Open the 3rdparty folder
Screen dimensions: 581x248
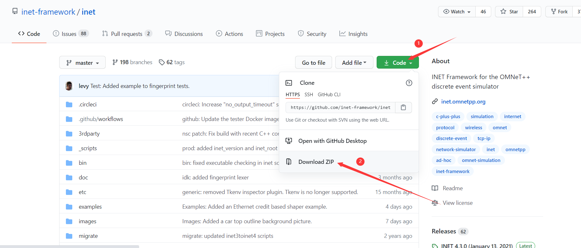89,134
